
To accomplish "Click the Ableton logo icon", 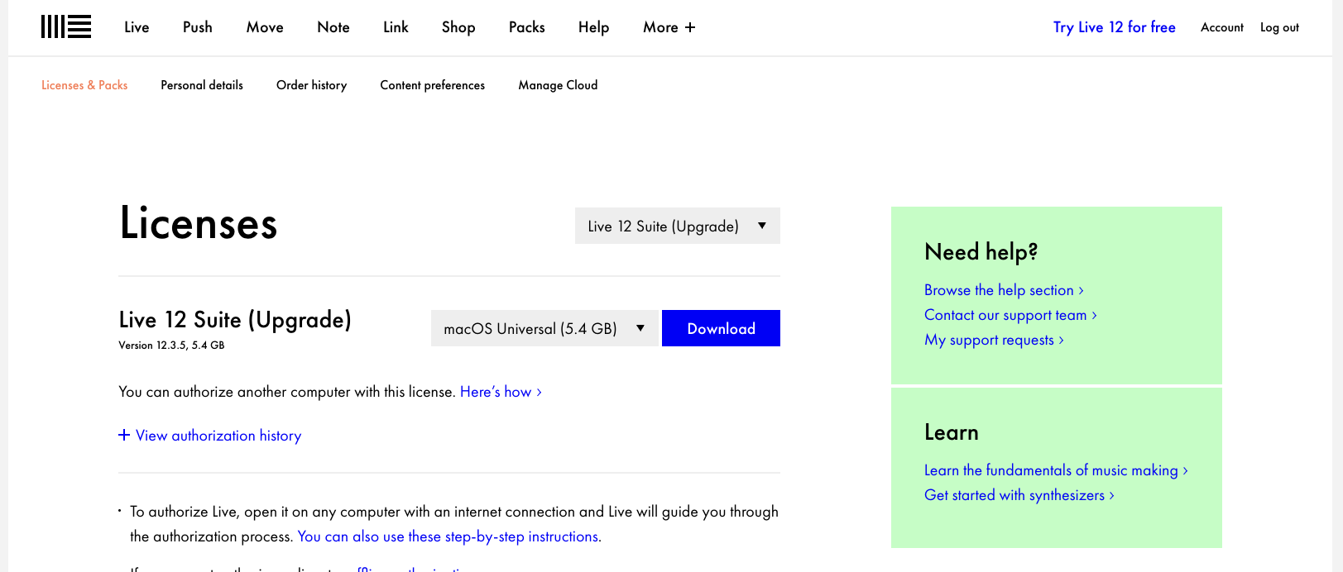I will click(66, 26).
